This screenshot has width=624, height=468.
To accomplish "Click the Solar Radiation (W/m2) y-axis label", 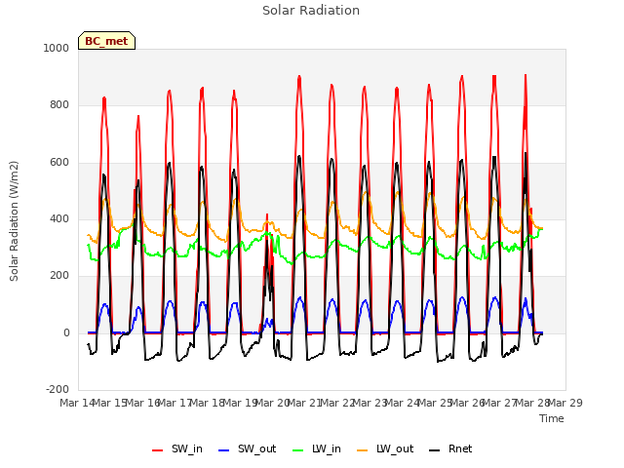I will [x=14, y=221].
